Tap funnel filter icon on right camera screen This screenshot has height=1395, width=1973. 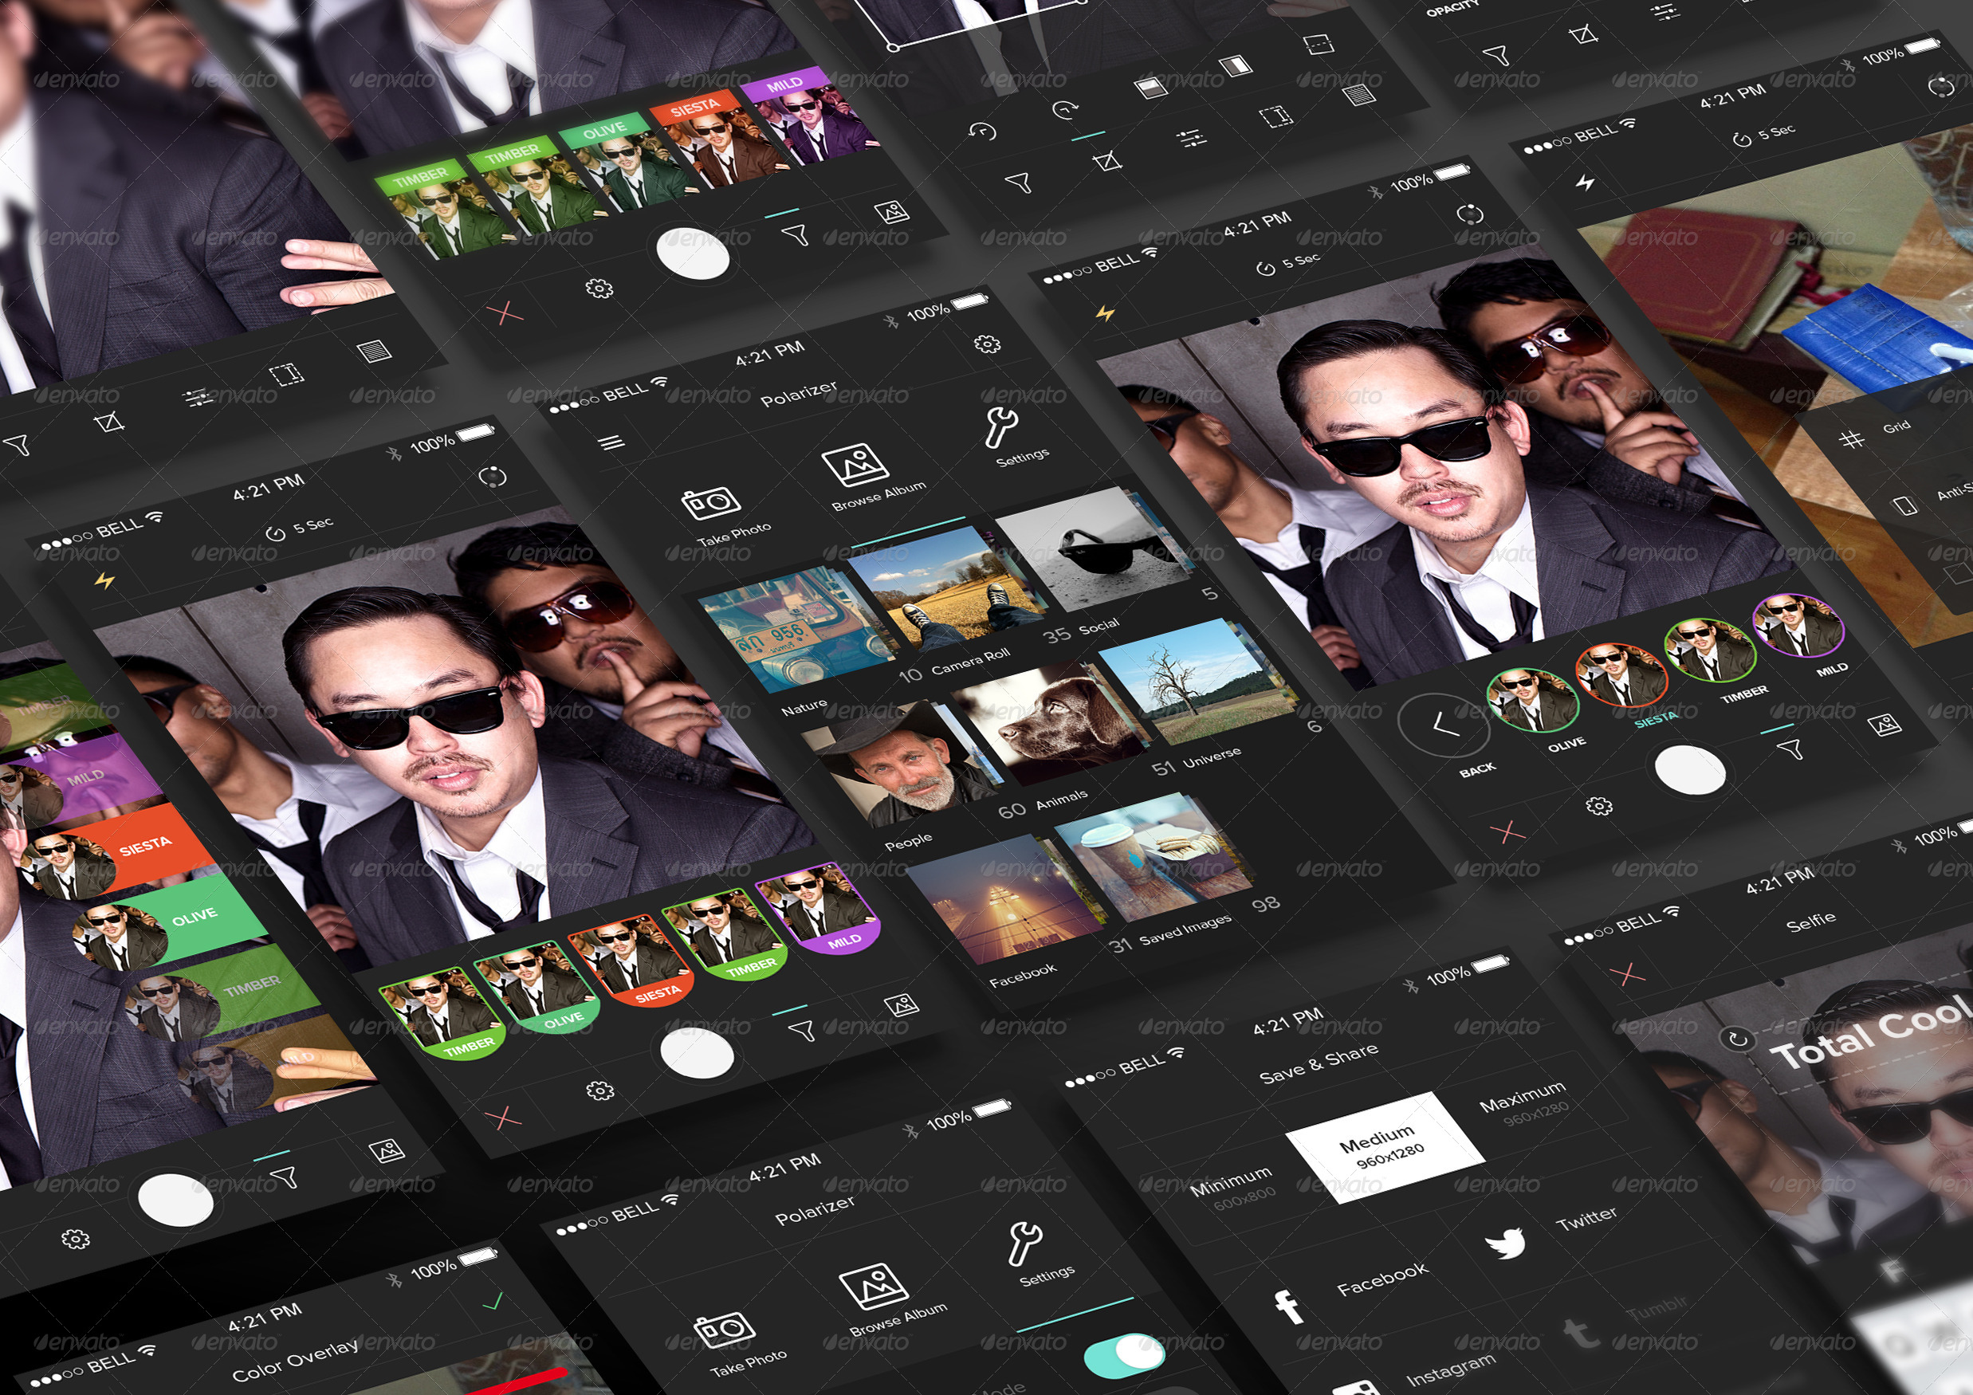1790,749
